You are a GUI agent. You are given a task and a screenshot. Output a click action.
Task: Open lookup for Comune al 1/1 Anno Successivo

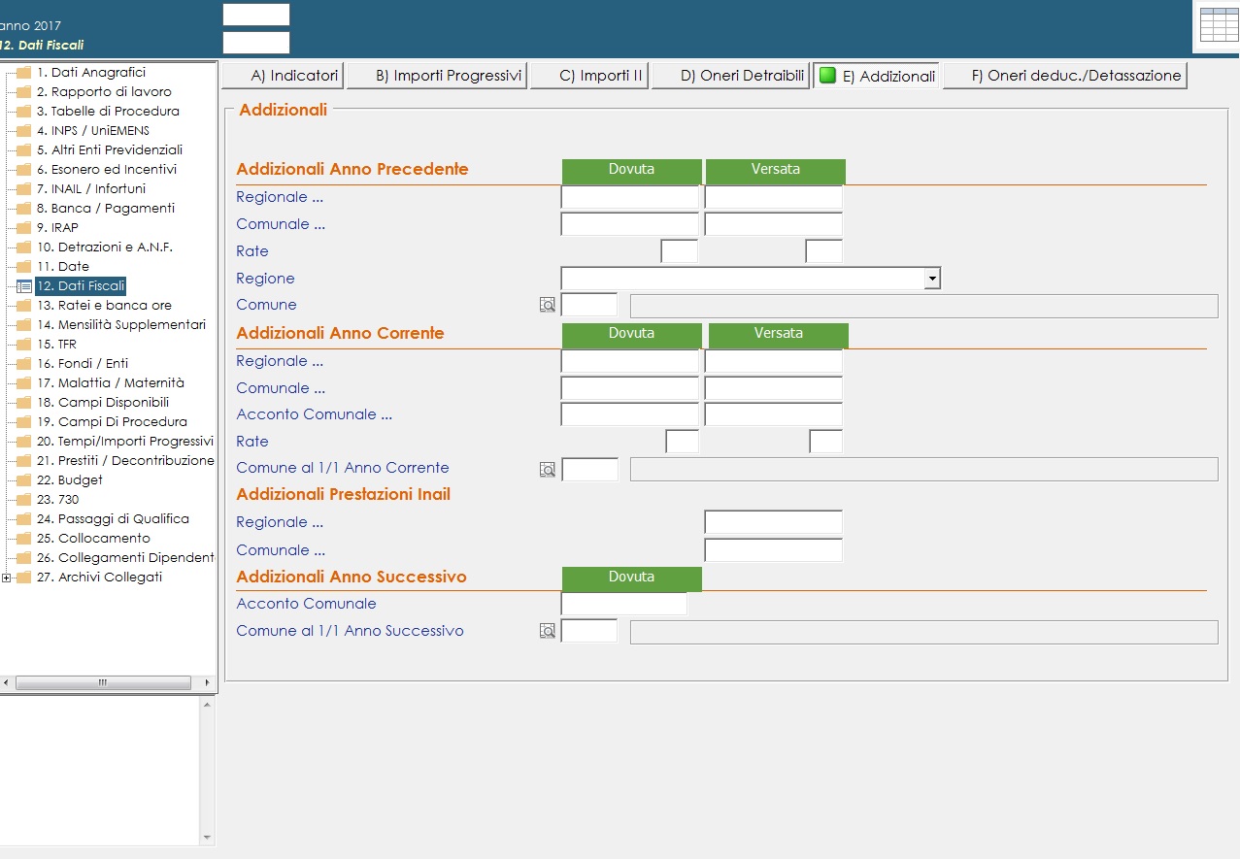548,632
